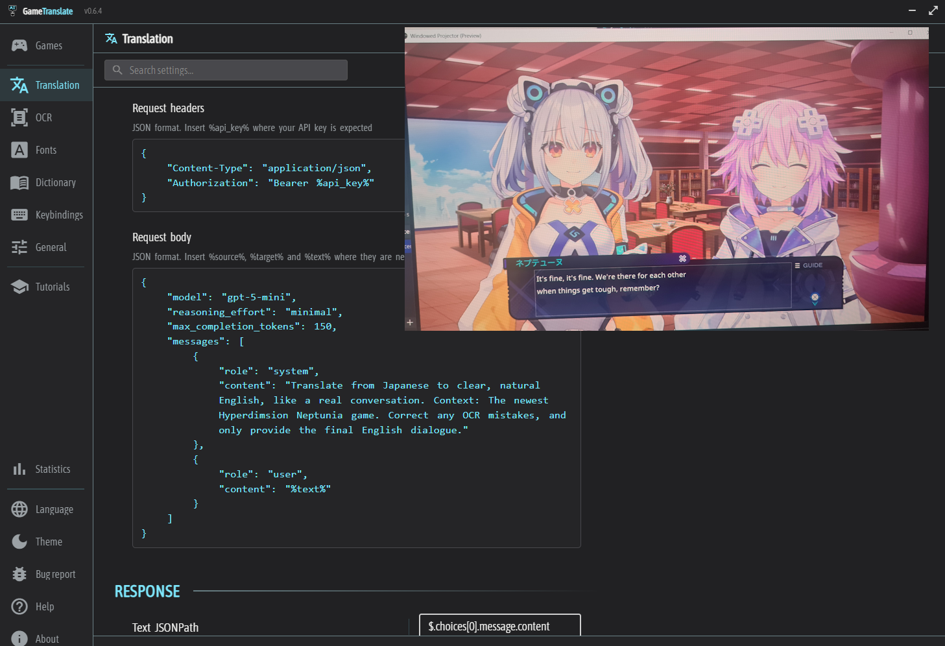
Task: Click the Language globe icon
Action: point(19,509)
